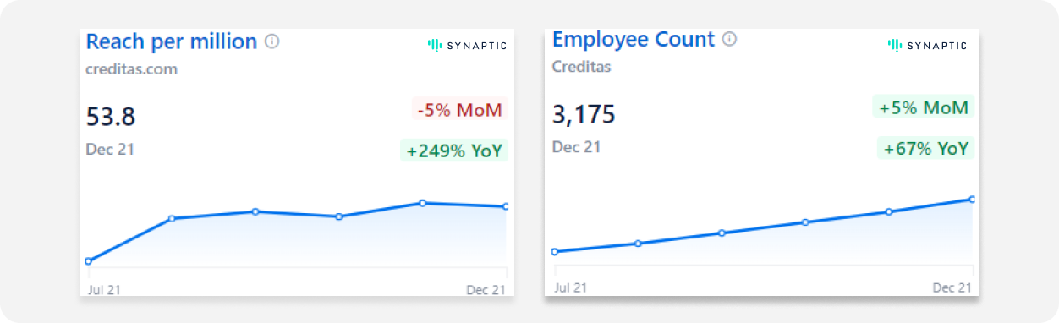Open the Employee Count title link
This screenshot has width=1059, height=323.
[x=634, y=39]
